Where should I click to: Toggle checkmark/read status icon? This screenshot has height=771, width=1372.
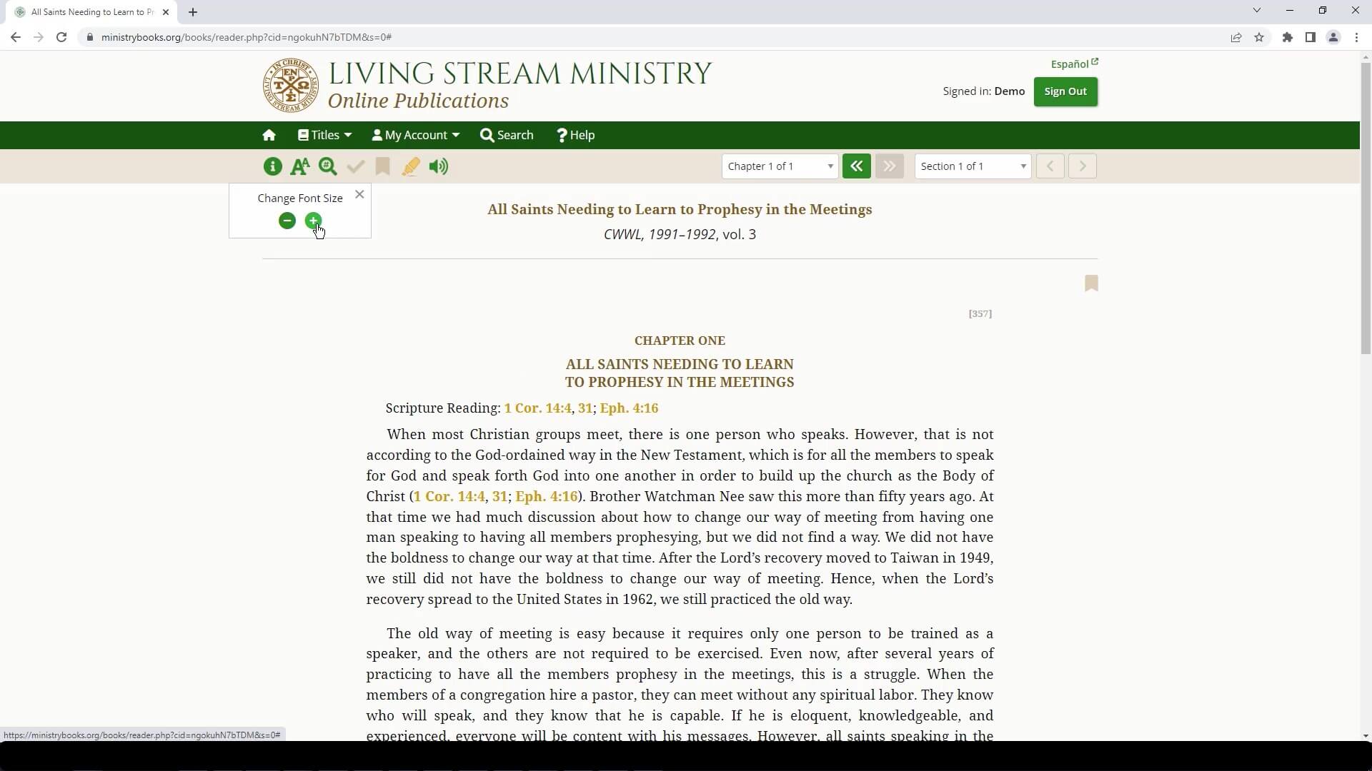point(356,166)
